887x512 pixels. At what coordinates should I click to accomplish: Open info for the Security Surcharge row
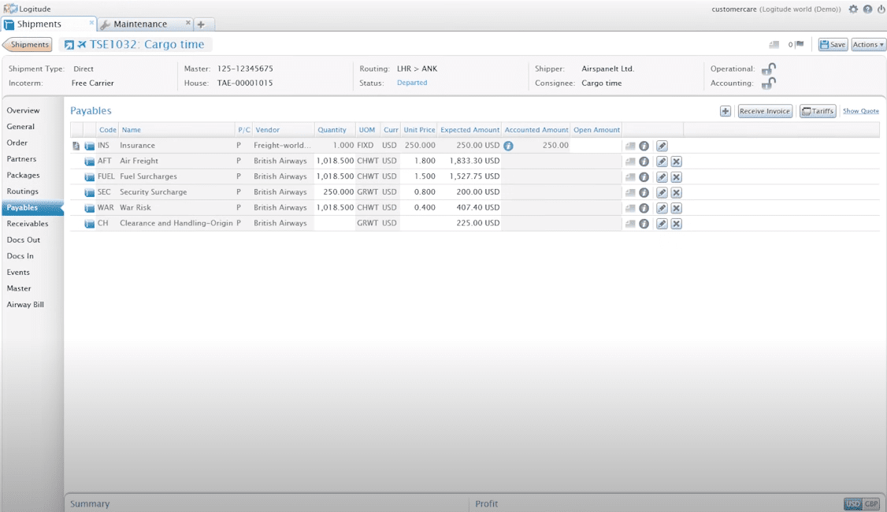point(644,193)
